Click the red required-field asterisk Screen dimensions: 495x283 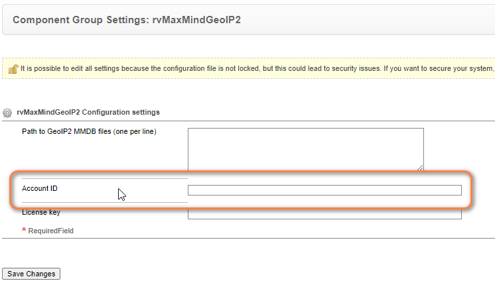24,230
